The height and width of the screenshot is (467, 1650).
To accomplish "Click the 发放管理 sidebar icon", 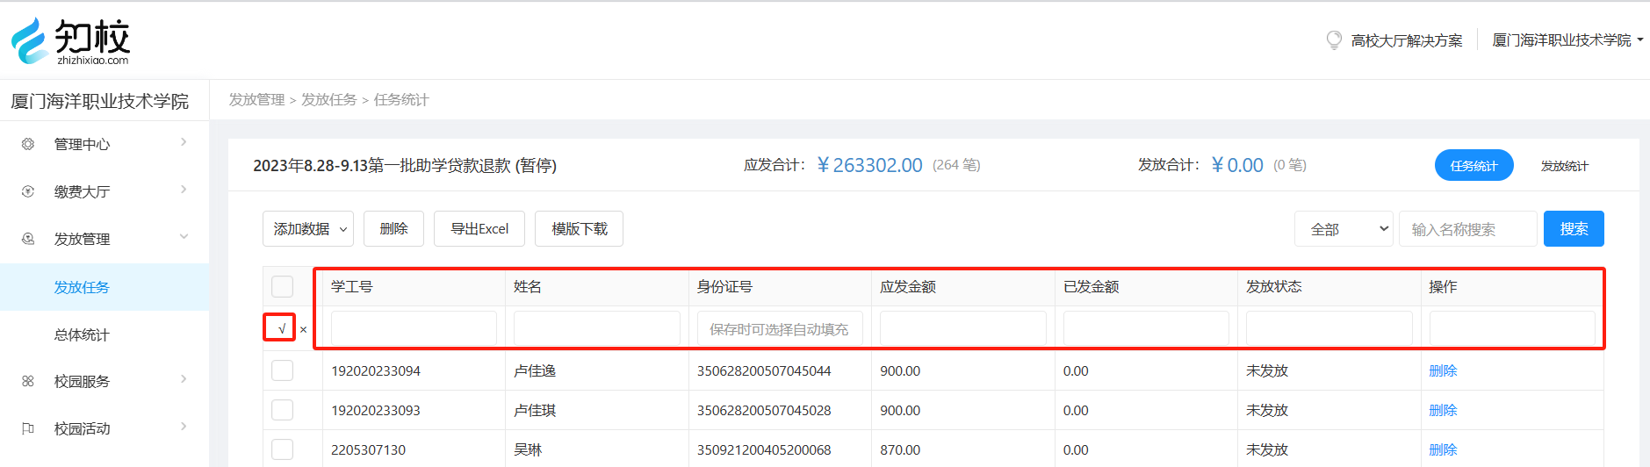I will (28, 239).
